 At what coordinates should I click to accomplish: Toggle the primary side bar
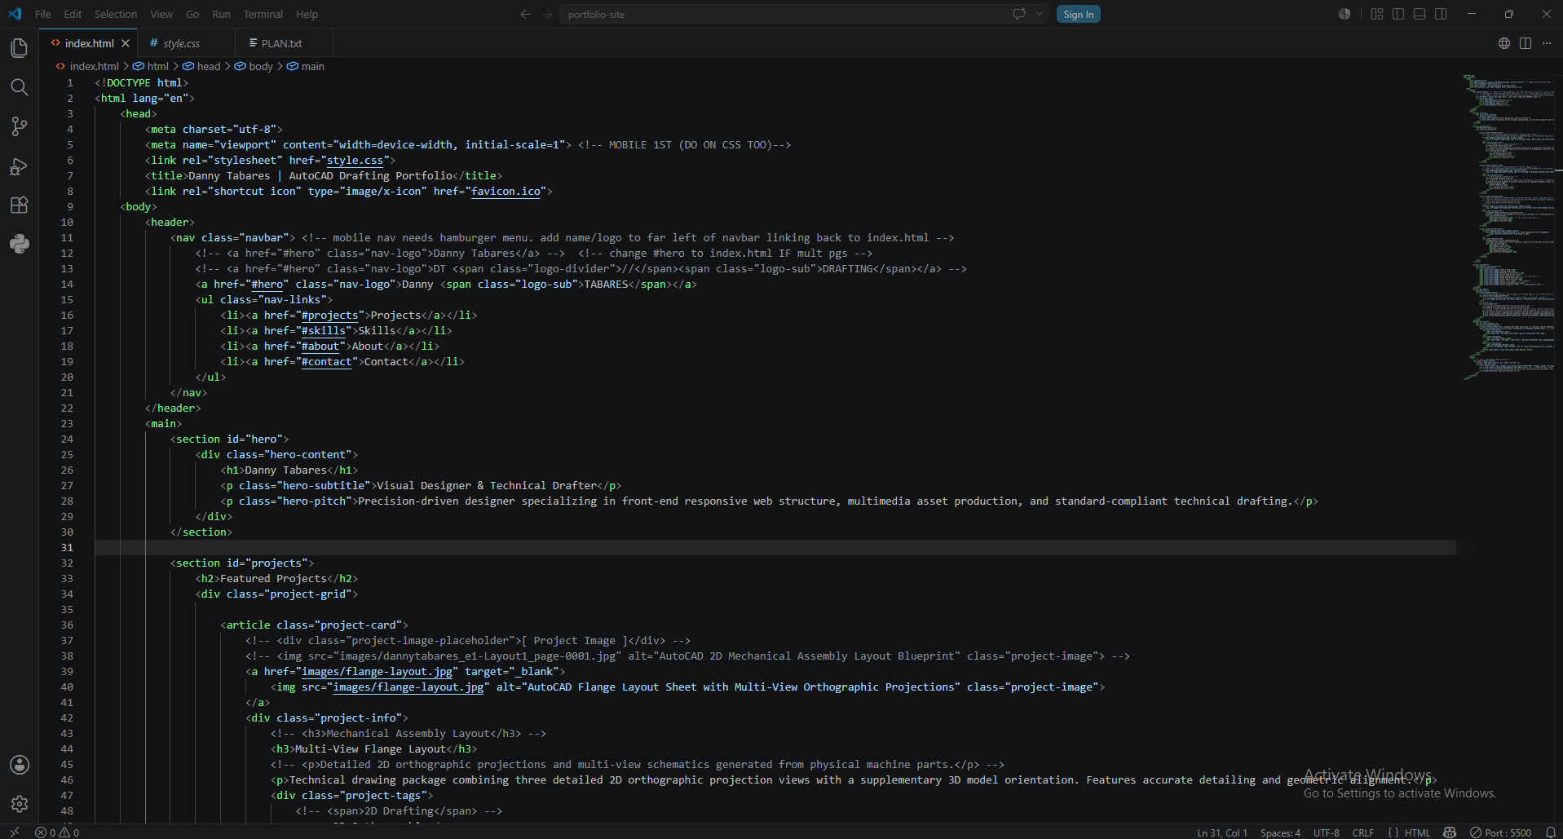pos(1398,14)
